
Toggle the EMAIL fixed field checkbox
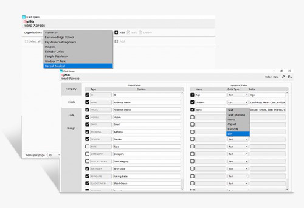(87, 124)
